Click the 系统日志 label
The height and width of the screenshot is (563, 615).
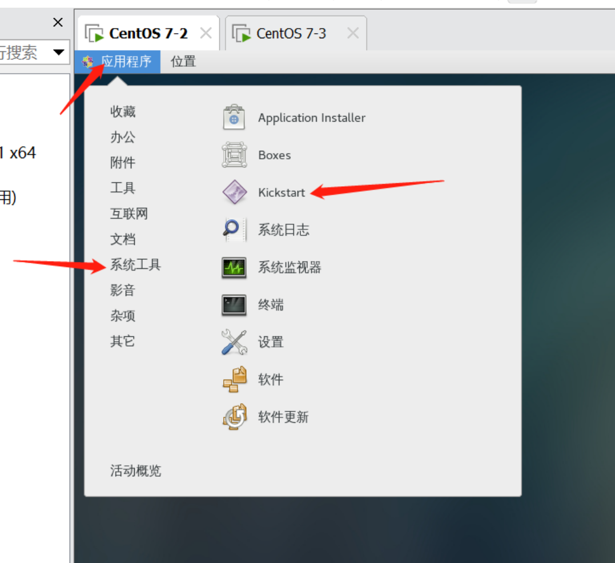(x=284, y=230)
